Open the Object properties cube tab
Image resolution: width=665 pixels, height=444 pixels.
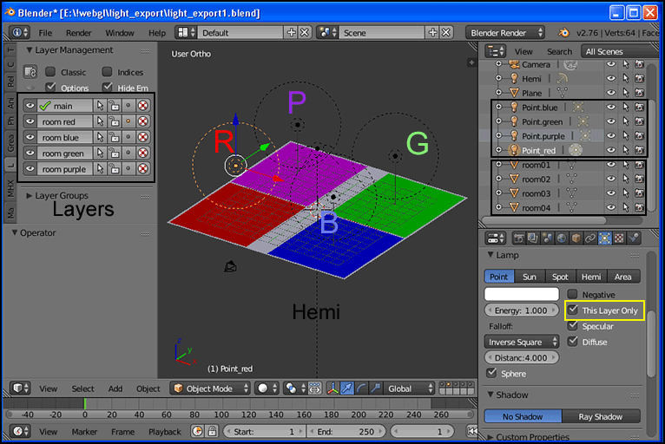pos(576,238)
